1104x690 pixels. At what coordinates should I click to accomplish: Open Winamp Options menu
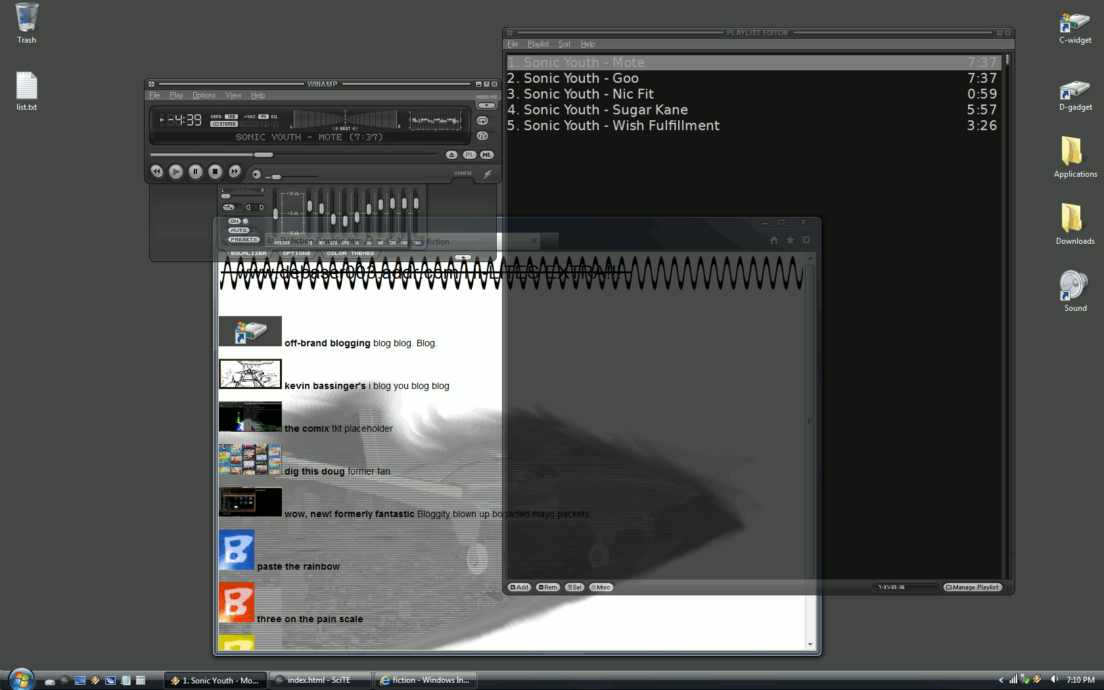[x=204, y=96]
